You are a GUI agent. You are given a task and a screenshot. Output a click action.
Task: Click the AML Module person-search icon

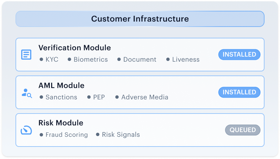click(x=27, y=93)
